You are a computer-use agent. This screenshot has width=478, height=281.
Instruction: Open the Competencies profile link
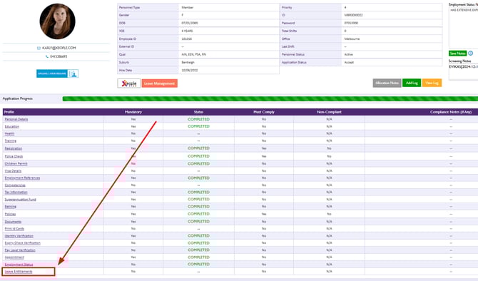coord(15,185)
